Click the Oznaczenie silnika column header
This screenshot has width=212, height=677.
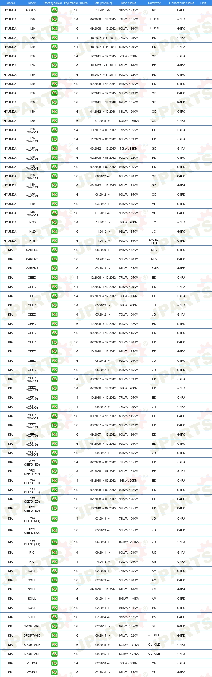182,3
